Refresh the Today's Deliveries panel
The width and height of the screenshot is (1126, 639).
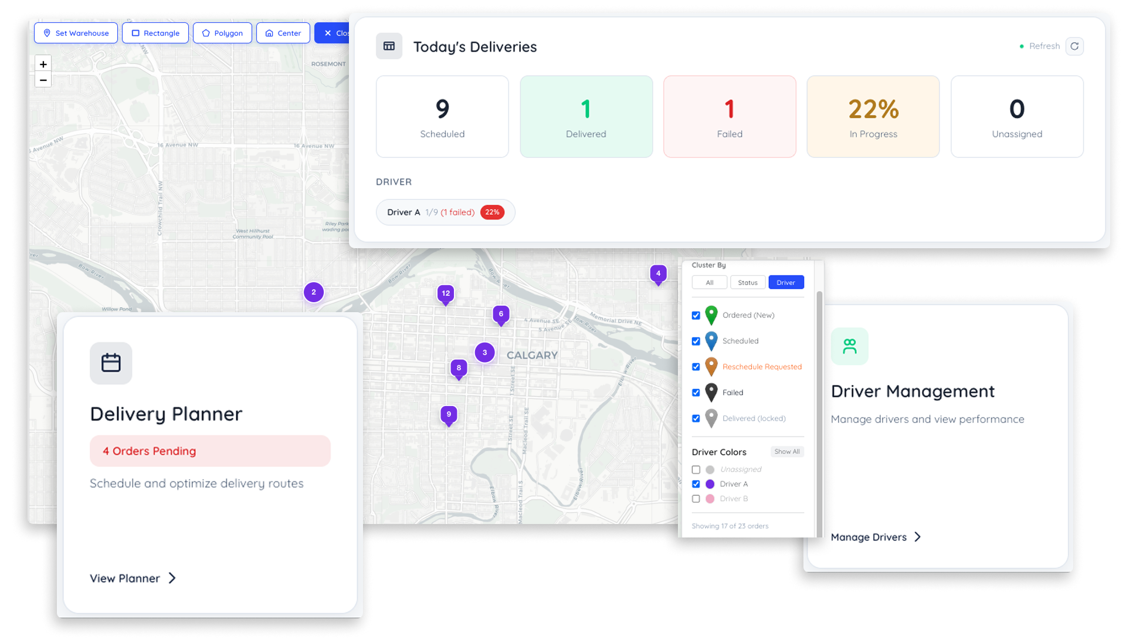coord(1075,46)
